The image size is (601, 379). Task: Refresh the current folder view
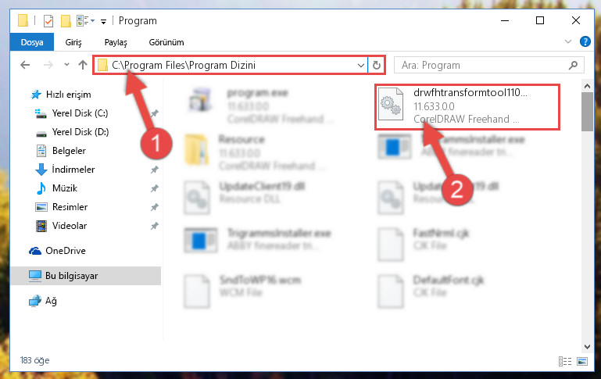click(377, 65)
